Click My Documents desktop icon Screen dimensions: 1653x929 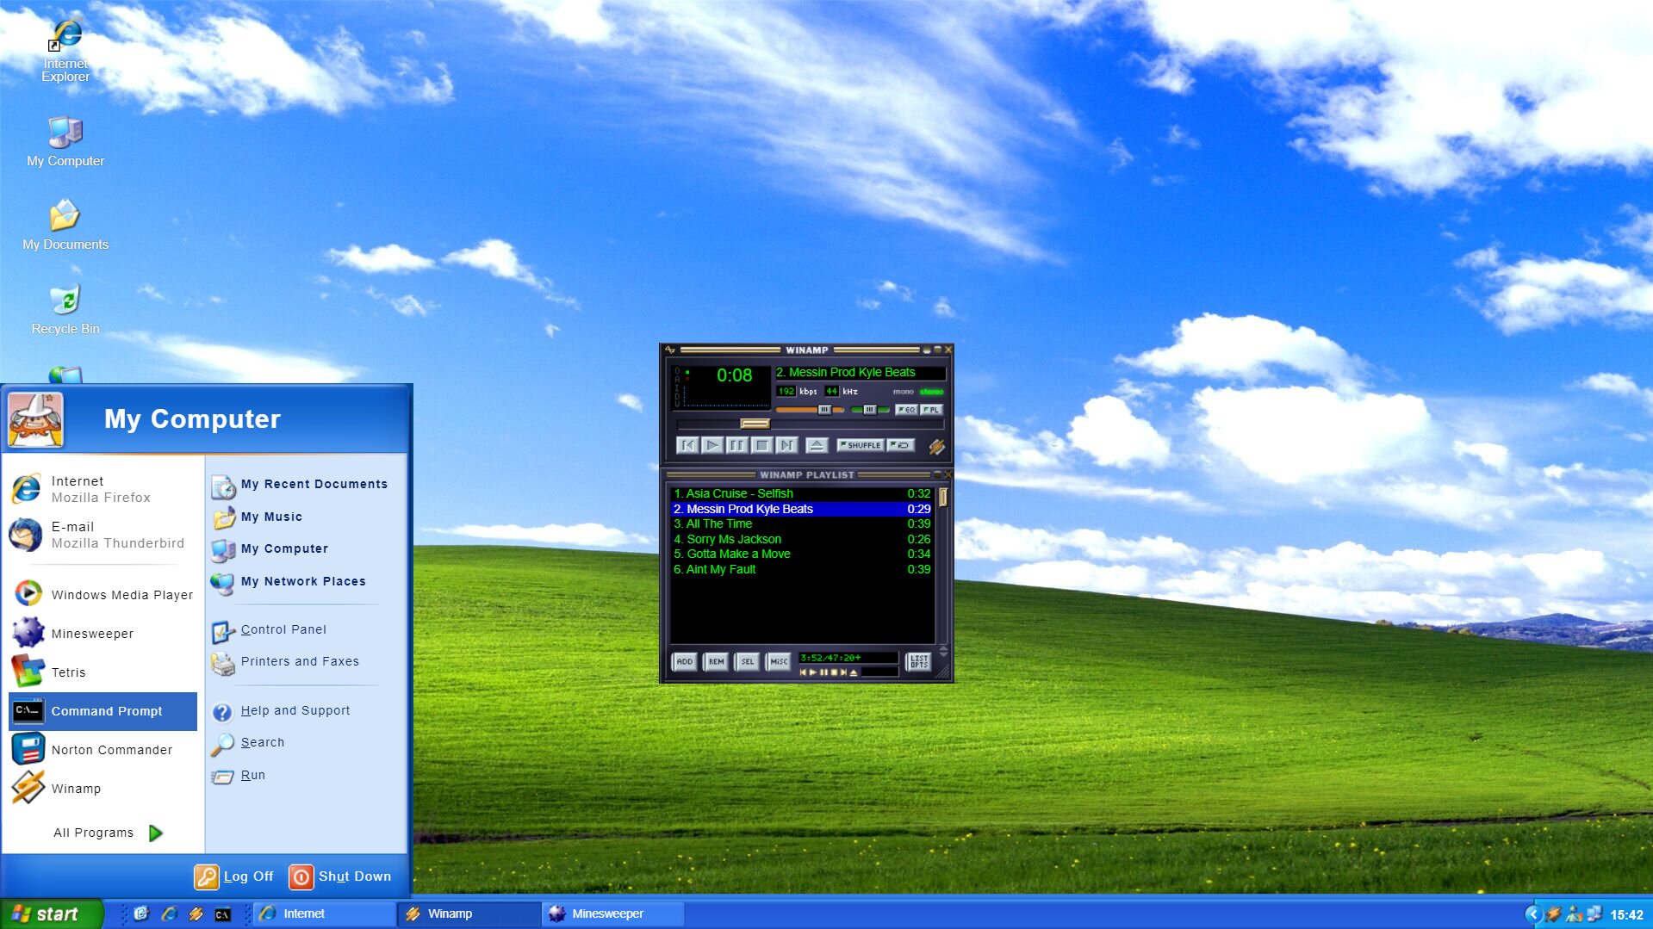[x=65, y=226]
